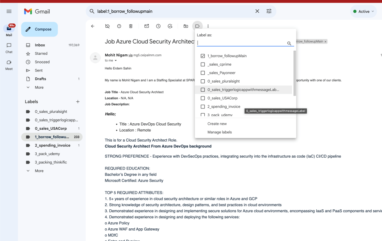Viewport: 382px width, 241px height.
Task: Clear the search query with X
Action: pyautogui.click(x=257, y=11)
